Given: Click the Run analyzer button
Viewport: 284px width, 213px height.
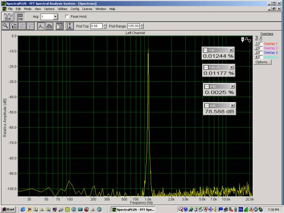Looking at the screenshot, I should pyautogui.click(x=8, y=17).
